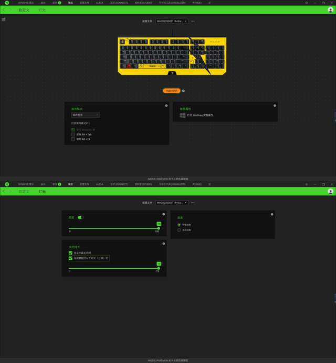Open the hamburger menu in the upper window
Viewport: 336px width, 363px height.
tap(4, 19)
